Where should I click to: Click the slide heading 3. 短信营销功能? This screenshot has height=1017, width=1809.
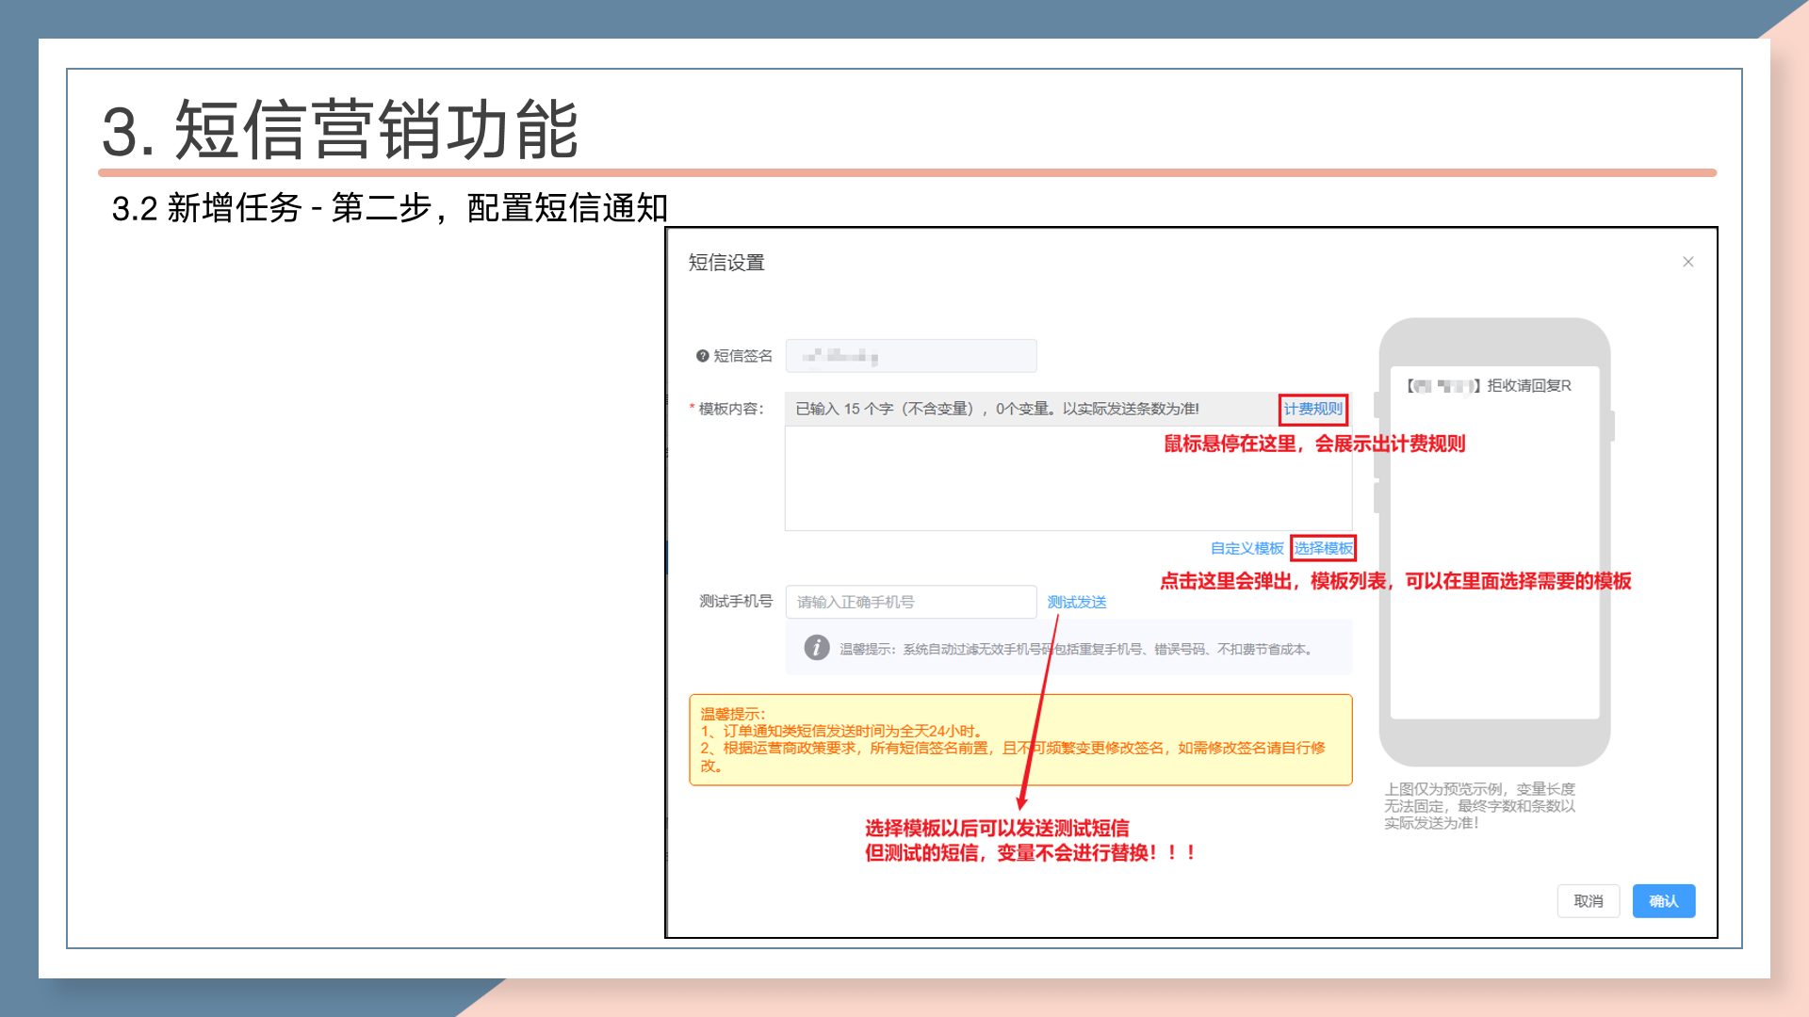339,129
